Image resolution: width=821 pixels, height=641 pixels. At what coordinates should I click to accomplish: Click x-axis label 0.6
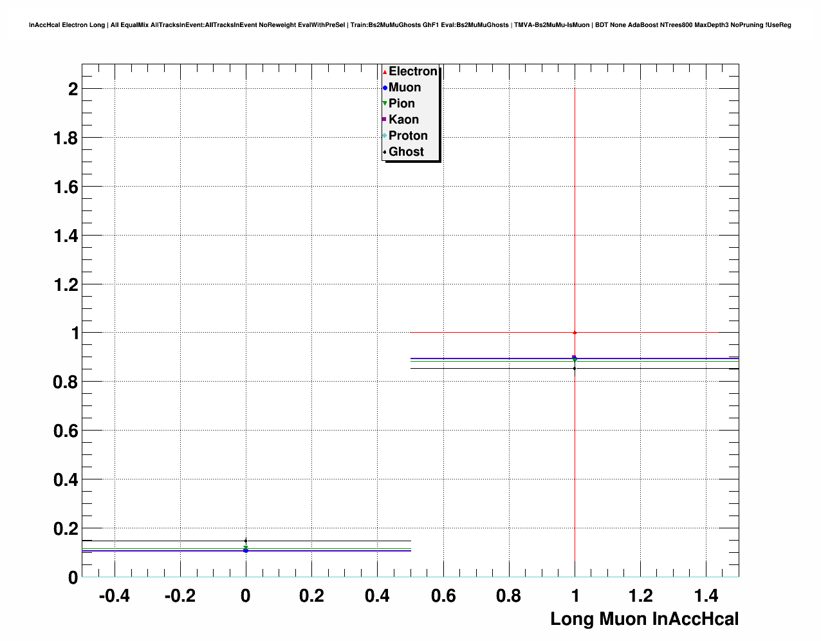(x=443, y=596)
